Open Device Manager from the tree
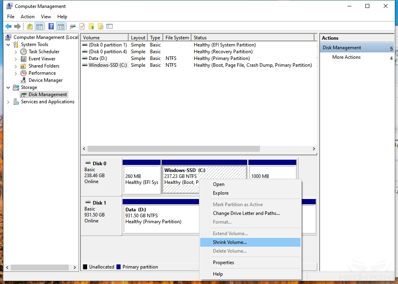 click(45, 80)
